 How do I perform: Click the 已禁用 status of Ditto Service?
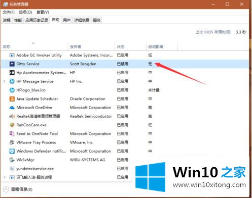[122, 64]
